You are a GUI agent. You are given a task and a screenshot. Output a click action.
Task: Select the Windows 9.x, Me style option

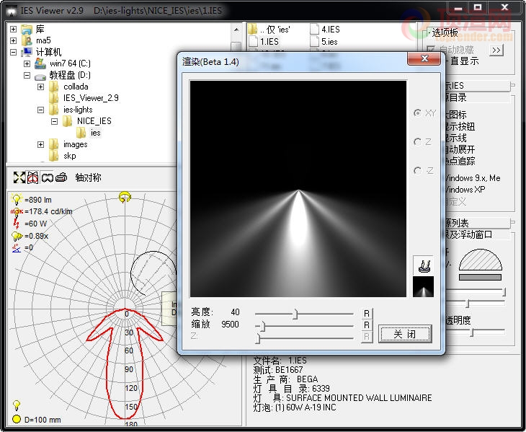point(473,178)
